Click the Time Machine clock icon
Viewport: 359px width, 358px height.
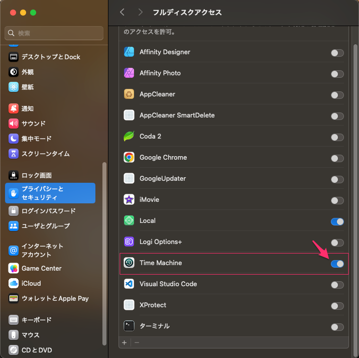pos(129,263)
